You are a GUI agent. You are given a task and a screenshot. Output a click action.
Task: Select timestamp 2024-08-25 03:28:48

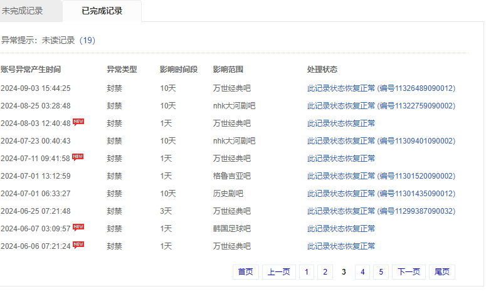click(36, 106)
